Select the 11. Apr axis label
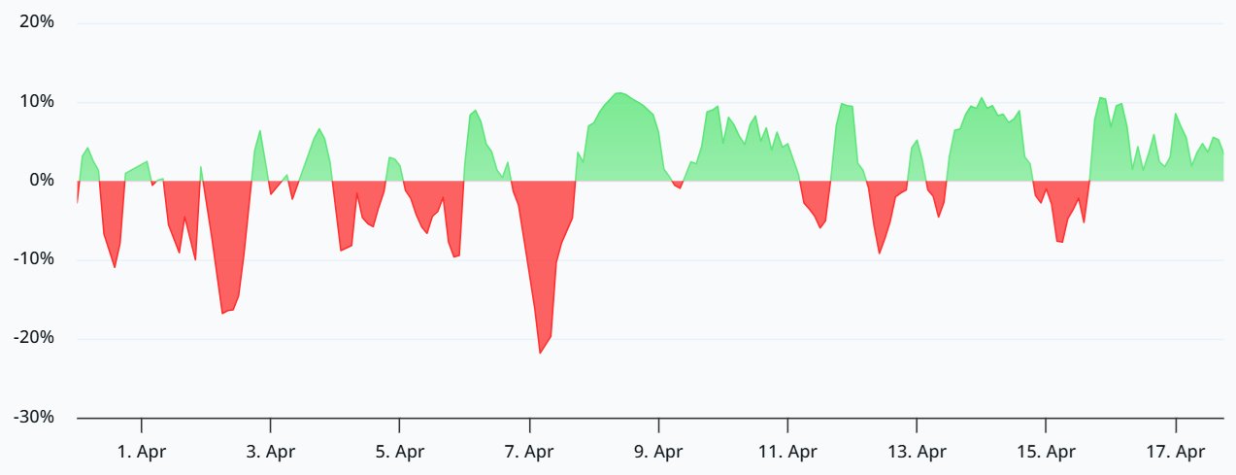 coord(787,452)
